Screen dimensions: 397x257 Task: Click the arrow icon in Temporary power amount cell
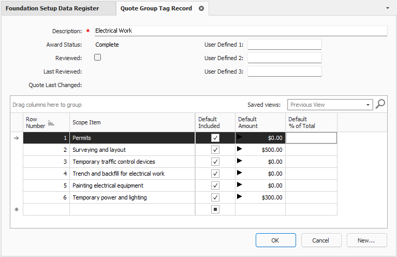tap(240, 197)
